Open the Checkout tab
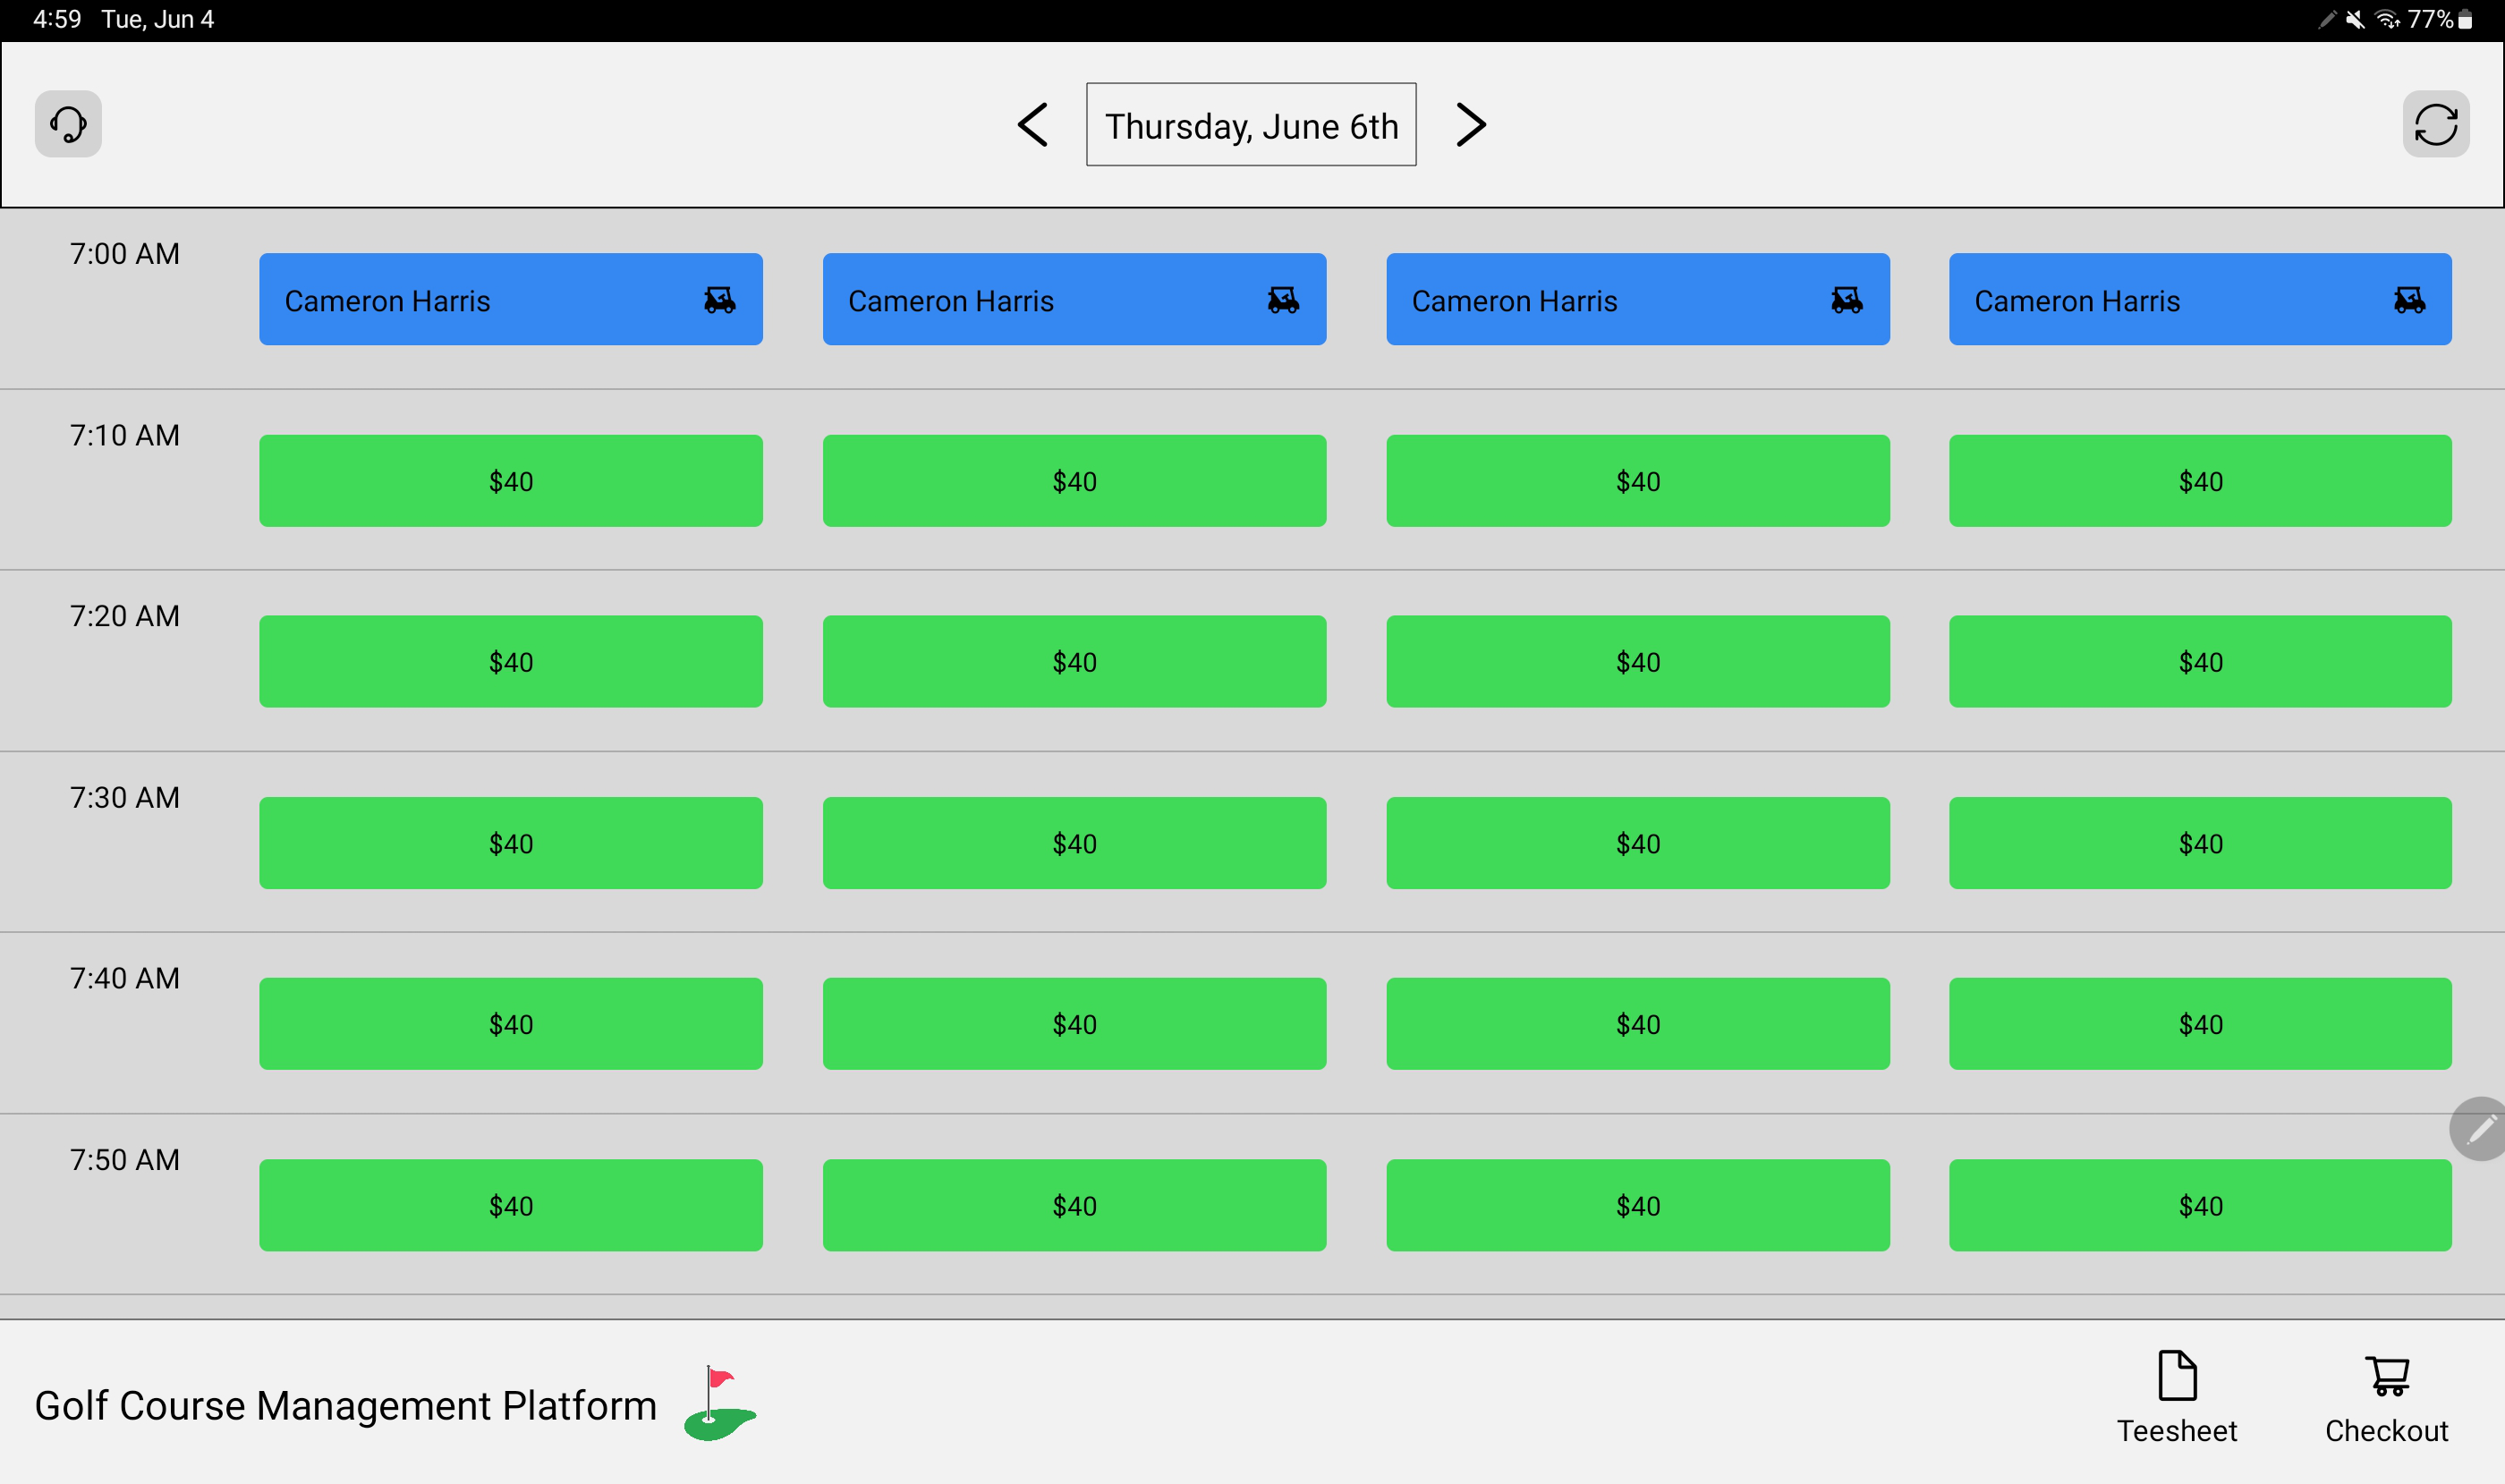The height and width of the screenshot is (1484, 2505). (x=2387, y=1398)
